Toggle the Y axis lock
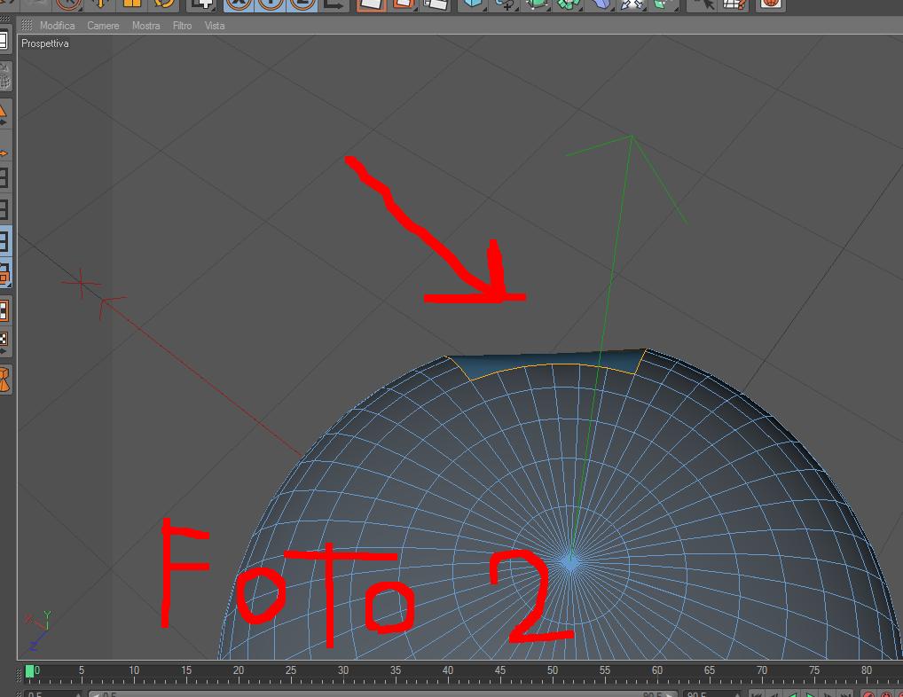 [x=270, y=4]
